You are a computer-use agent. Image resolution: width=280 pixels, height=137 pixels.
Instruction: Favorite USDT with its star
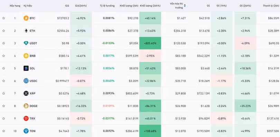click(x=3, y=43)
